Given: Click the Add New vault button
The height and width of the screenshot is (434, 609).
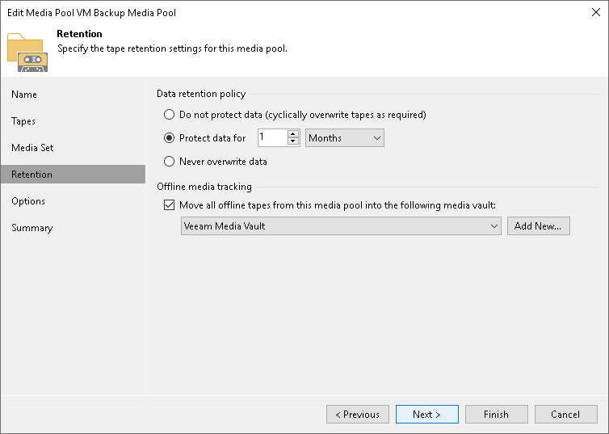Looking at the screenshot, I should [538, 226].
